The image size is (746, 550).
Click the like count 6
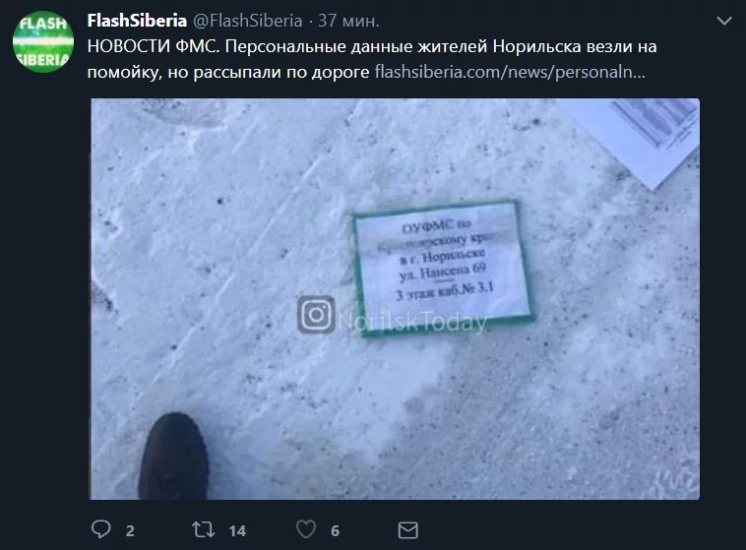click(335, 531)
